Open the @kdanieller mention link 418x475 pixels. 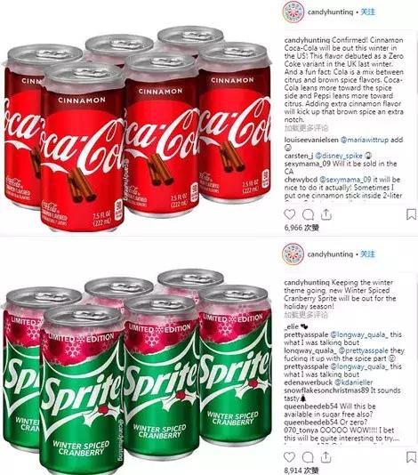353,382
